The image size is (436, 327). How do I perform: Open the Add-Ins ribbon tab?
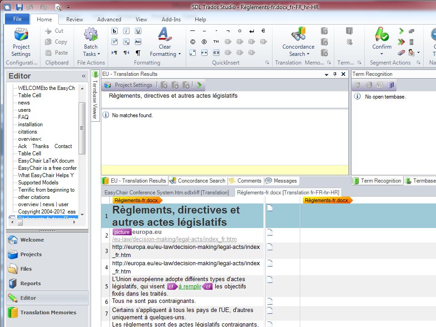[x=171, y=20]
